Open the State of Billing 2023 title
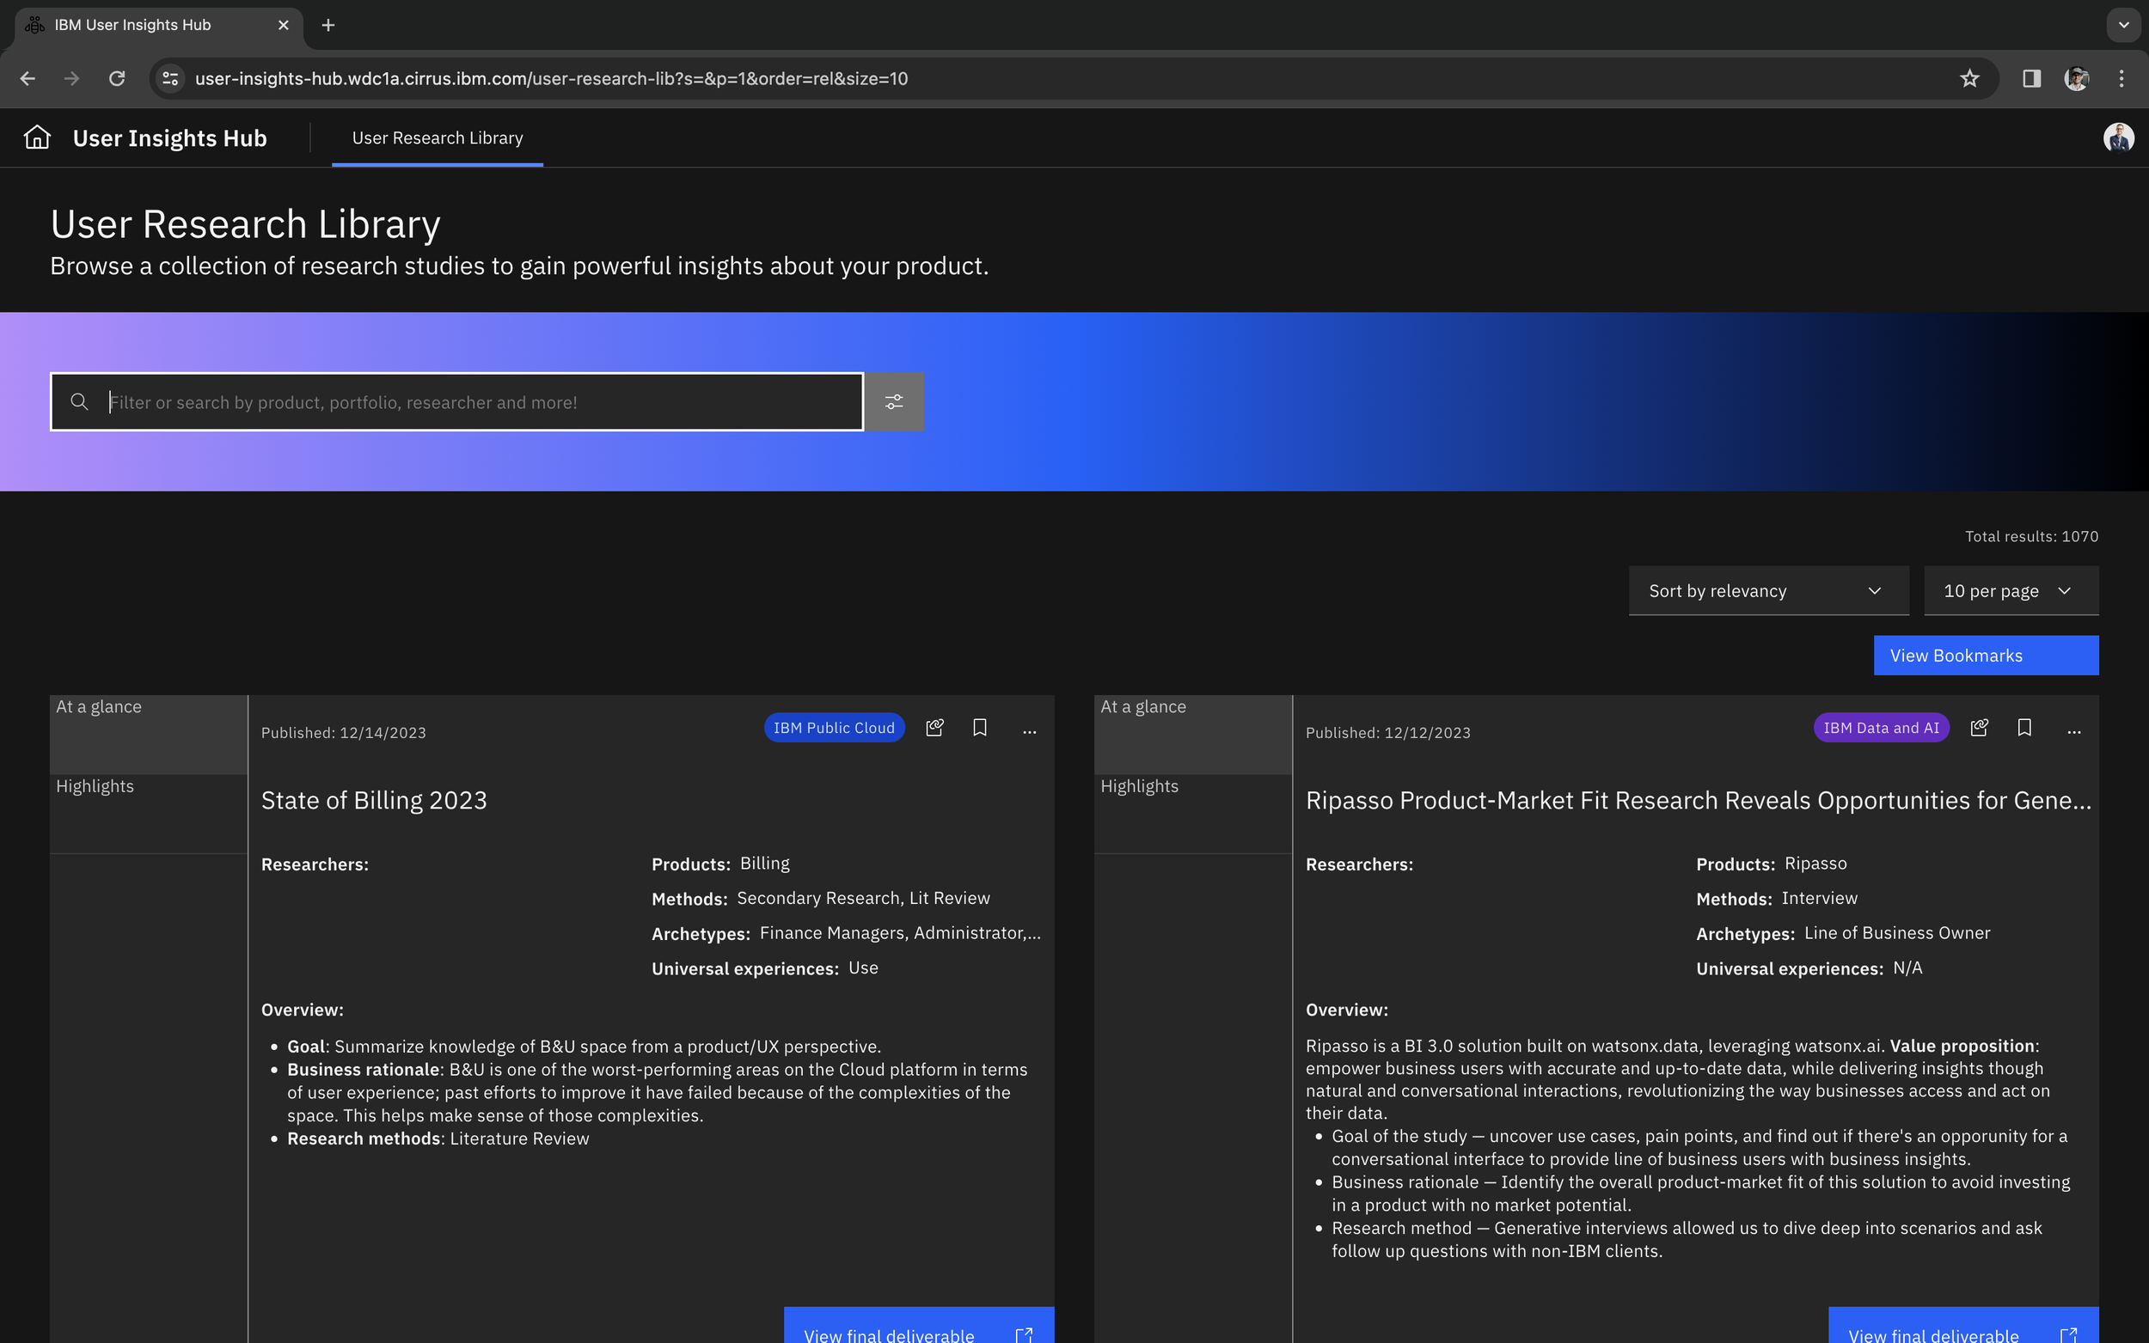This screenshot has width=2149, height=1343. tap(374, 800)
